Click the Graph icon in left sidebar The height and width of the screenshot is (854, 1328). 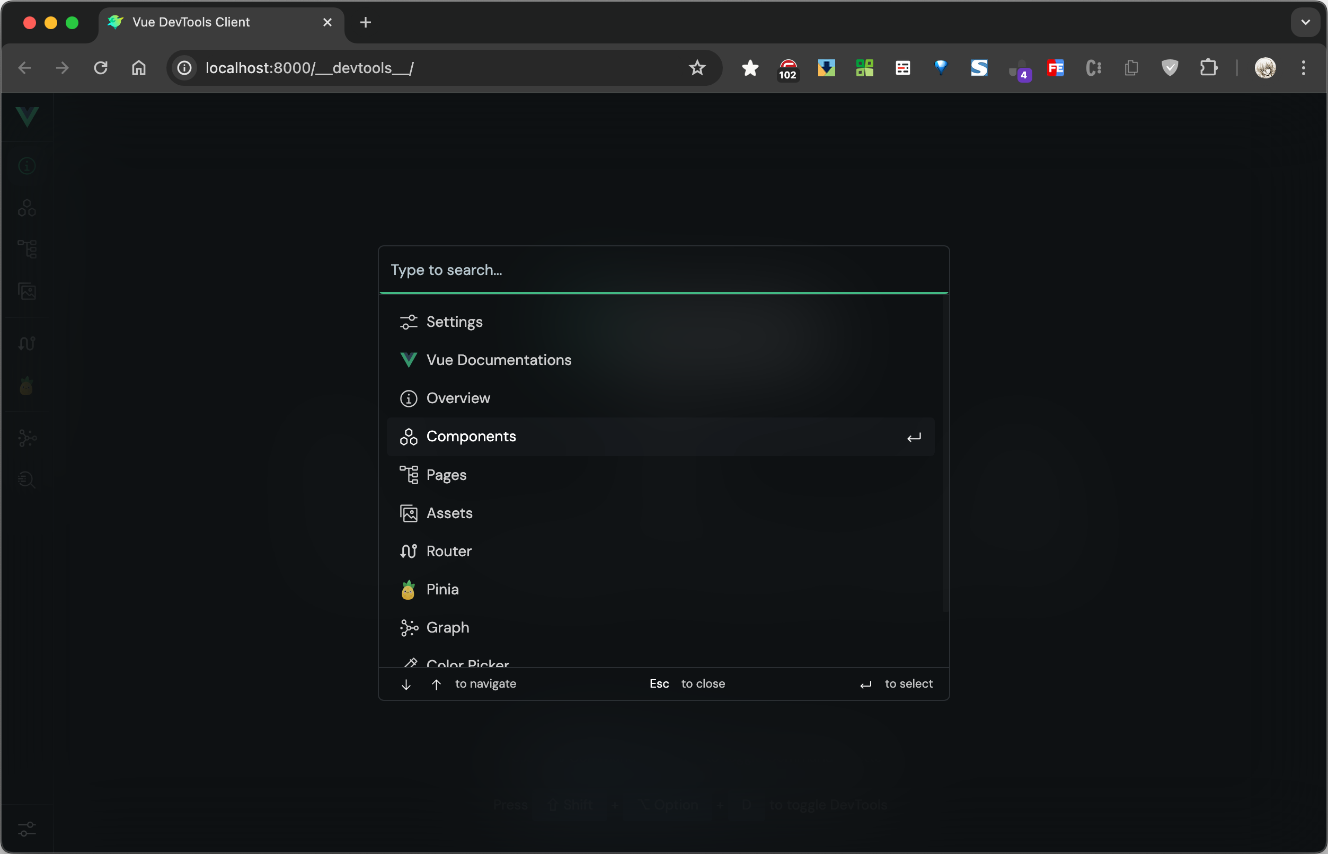point(26,438)
